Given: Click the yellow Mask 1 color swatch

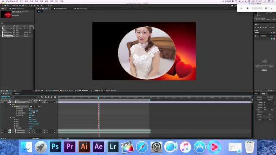Looking at the screenshot, I should 15,106.
